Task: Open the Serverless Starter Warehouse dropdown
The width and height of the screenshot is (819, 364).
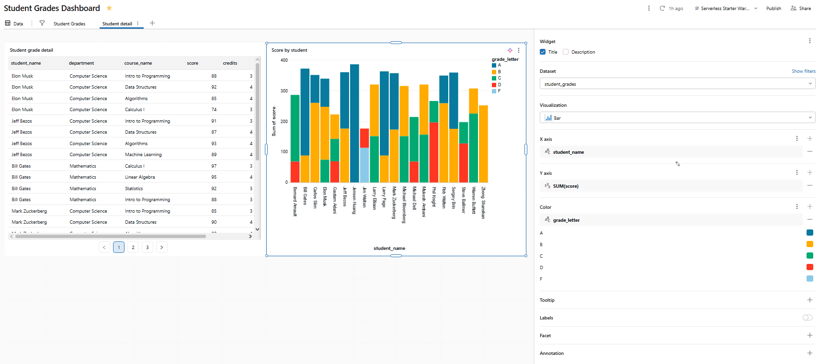Action: tap(726, 8)
